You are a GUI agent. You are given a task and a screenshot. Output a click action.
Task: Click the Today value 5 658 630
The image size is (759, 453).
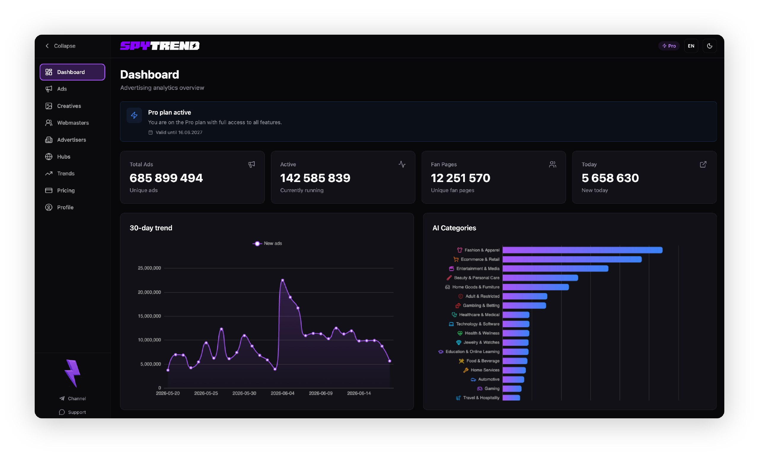pos(610,178)
